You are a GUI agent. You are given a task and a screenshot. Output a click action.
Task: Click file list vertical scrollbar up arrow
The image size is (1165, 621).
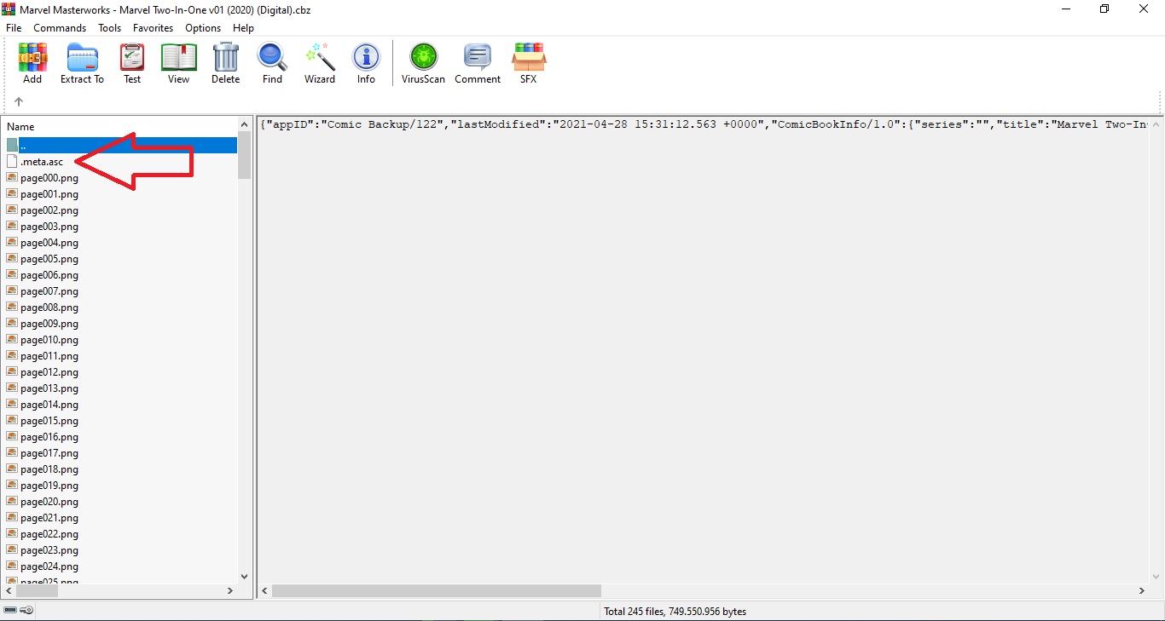(245, 126)
